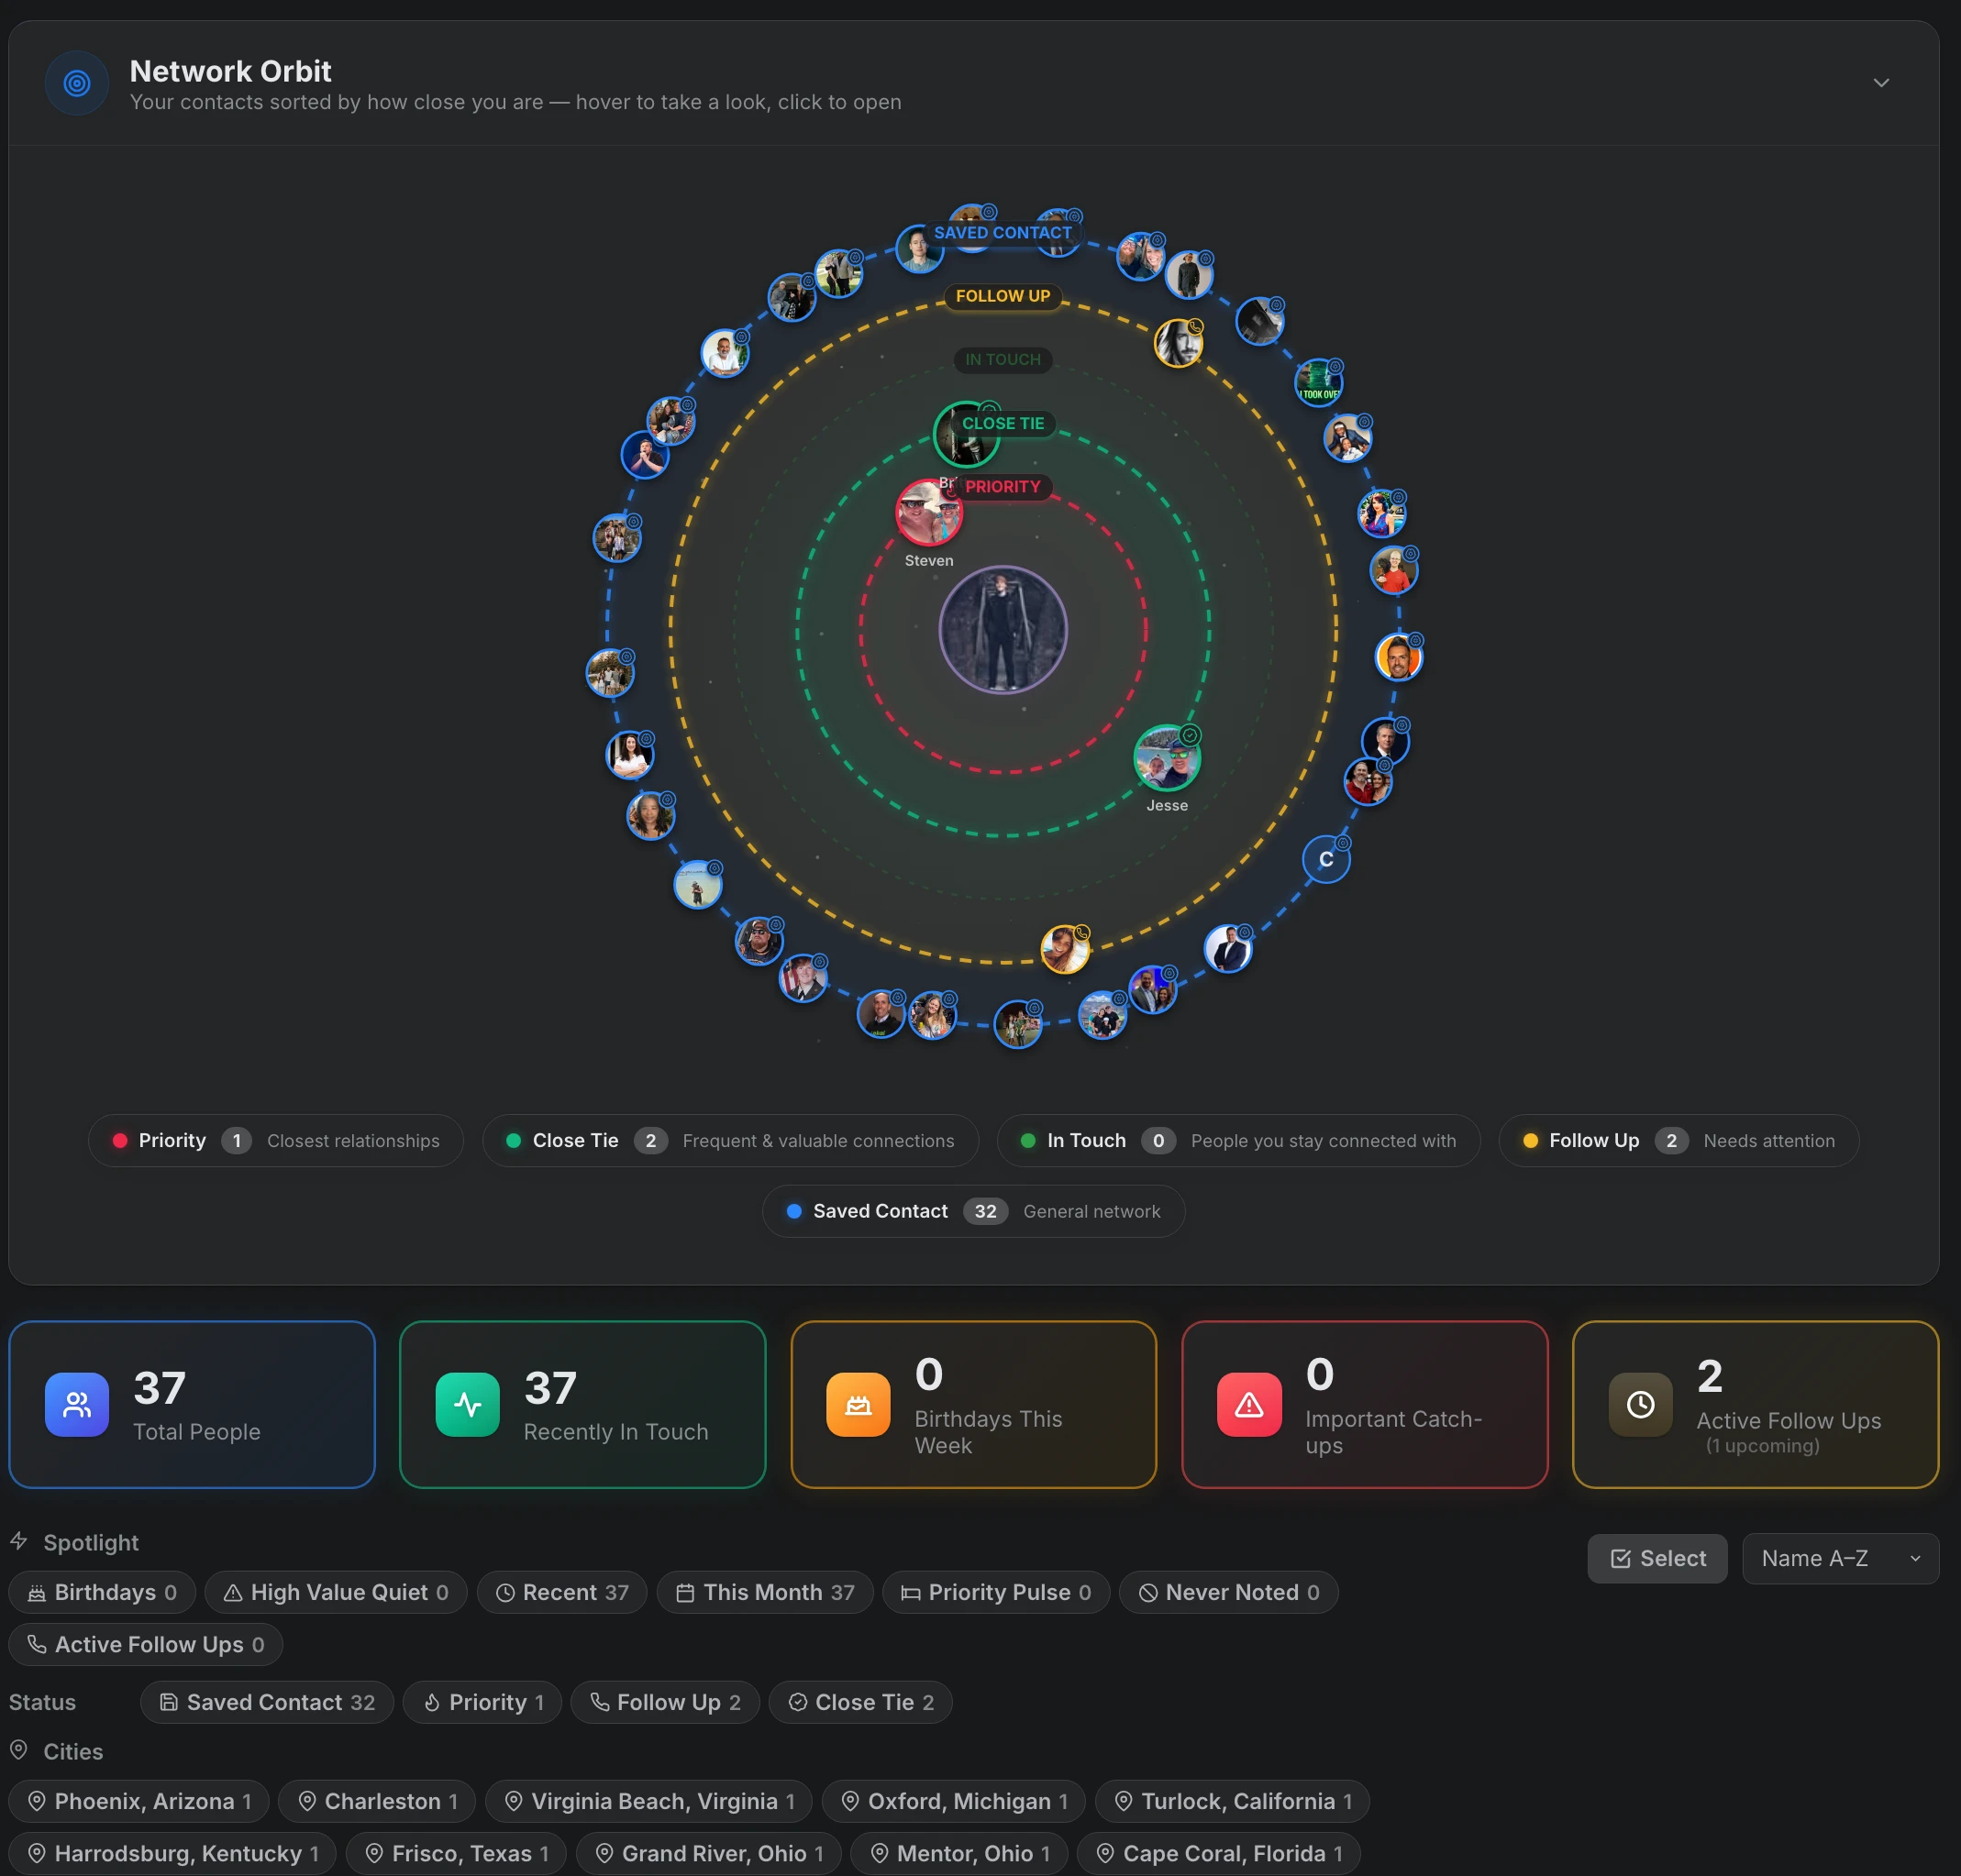Click the Spotlight lightning icon
This screenshot has height=1876, width=1961.
click(x=19, y=1541)
